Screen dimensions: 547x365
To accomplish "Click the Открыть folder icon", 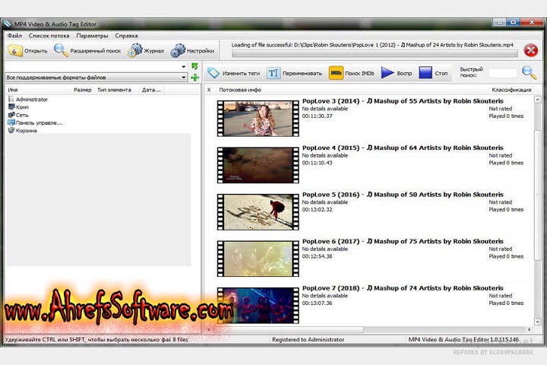I will click(16, 51).
